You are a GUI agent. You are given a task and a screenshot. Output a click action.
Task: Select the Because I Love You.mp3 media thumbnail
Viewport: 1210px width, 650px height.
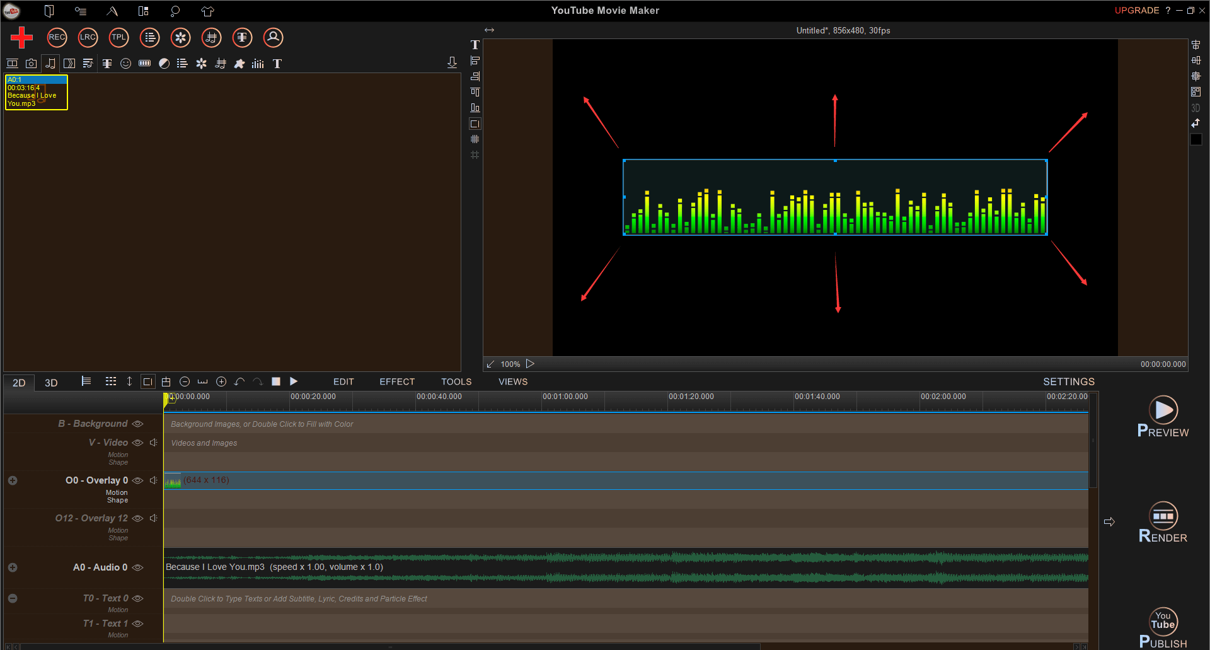tap(37, 92)
